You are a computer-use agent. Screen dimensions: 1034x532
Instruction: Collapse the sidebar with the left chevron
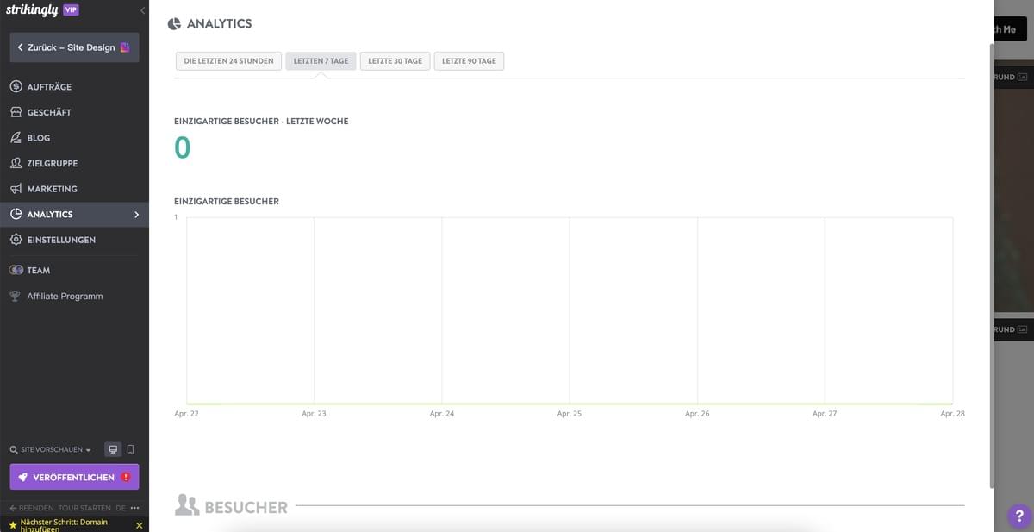pos(141,9)
